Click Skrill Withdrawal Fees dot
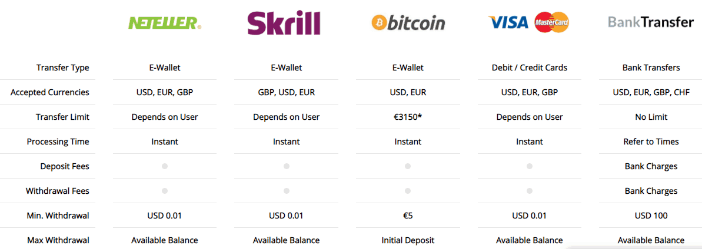 coord(286,191)
